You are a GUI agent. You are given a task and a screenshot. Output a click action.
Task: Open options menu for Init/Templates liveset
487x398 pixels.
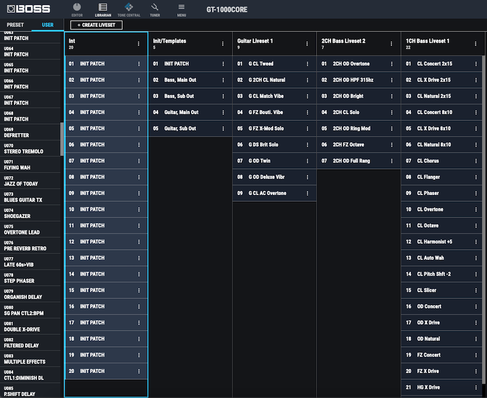tap(223, 44)
